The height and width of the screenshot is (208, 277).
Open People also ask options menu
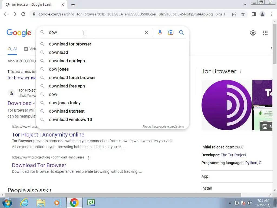tap(51, 190)
